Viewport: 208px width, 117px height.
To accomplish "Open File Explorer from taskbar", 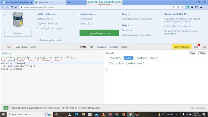I will click(83, 114).
